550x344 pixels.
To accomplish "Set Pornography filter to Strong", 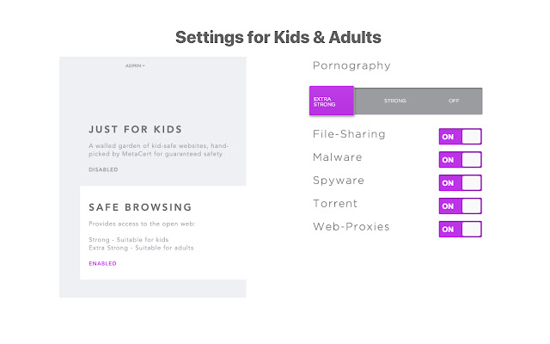I will pos(395,101).
